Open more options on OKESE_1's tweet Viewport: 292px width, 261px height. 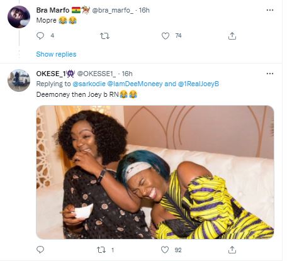(270, 74)
